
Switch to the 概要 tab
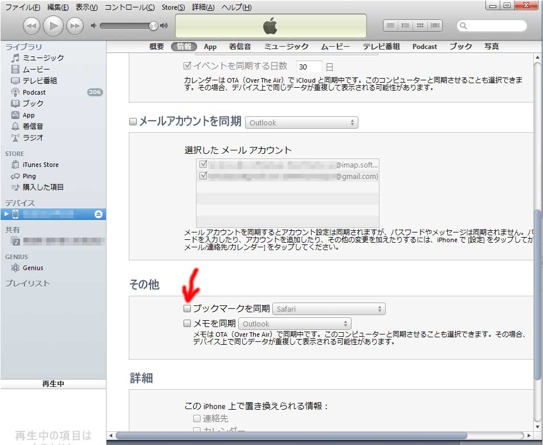click(156, 46)
